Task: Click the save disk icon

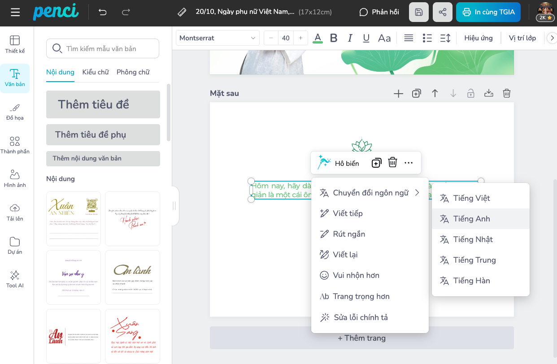Action: 419,12
